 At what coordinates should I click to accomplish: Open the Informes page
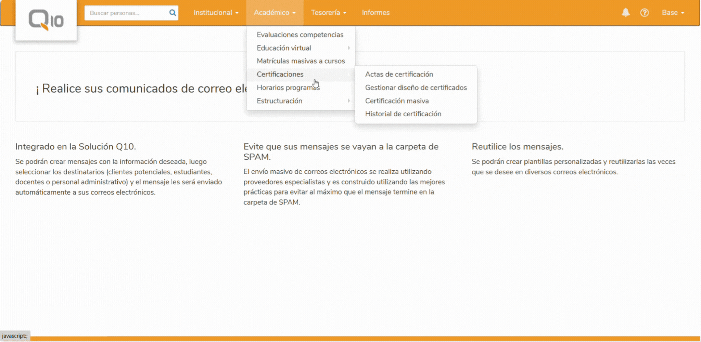click(x=375, y=13)
